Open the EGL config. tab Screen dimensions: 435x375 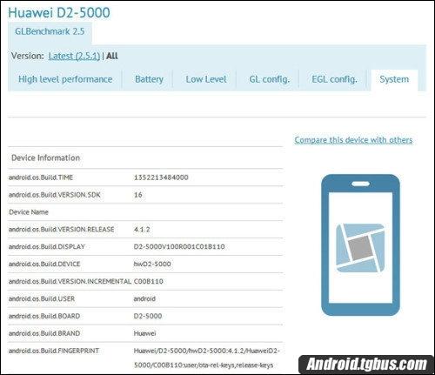pos(334,79)
